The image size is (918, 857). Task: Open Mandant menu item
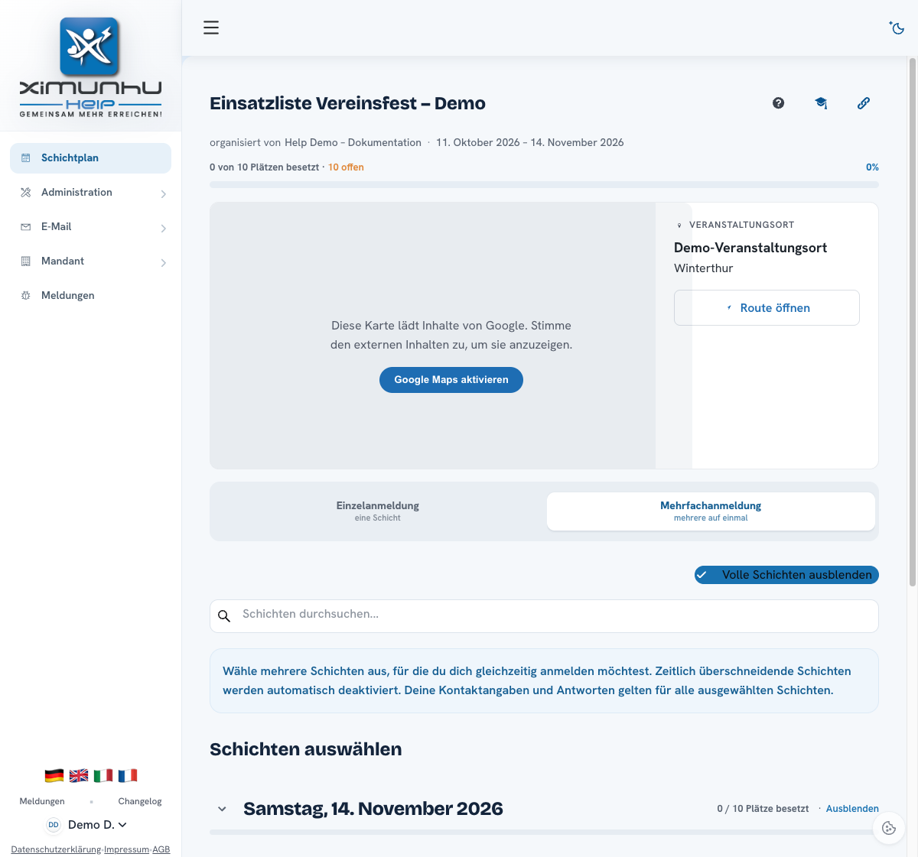tap(90, 261)
